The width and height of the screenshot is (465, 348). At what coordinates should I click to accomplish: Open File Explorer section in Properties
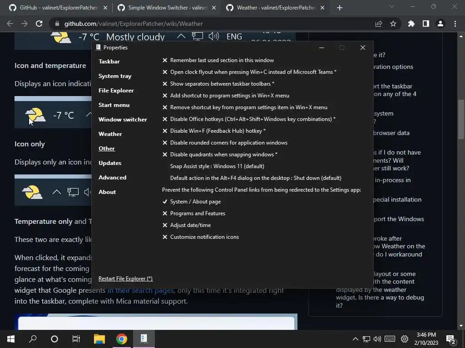coord(116,91)
